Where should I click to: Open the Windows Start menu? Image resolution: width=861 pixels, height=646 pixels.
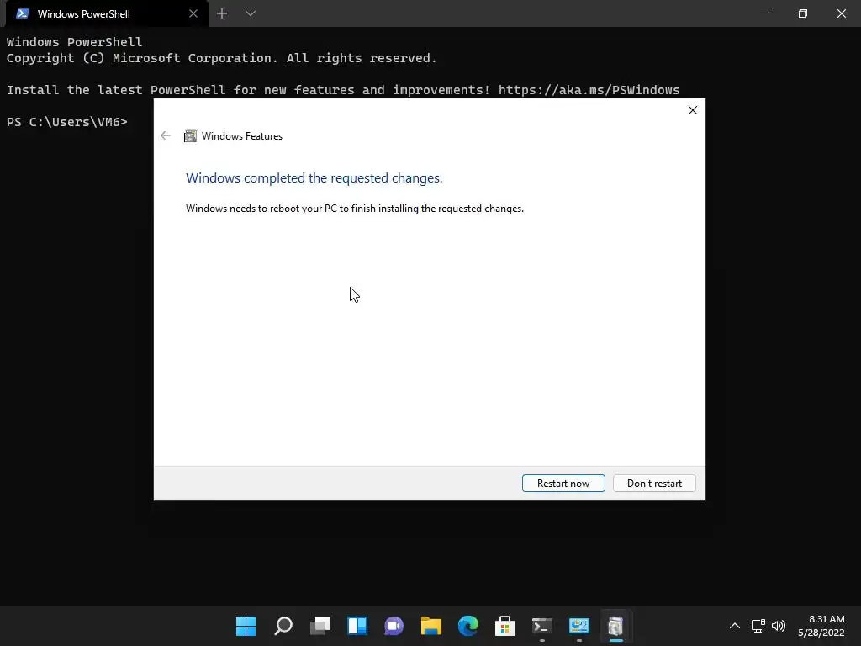coord(246,626)
